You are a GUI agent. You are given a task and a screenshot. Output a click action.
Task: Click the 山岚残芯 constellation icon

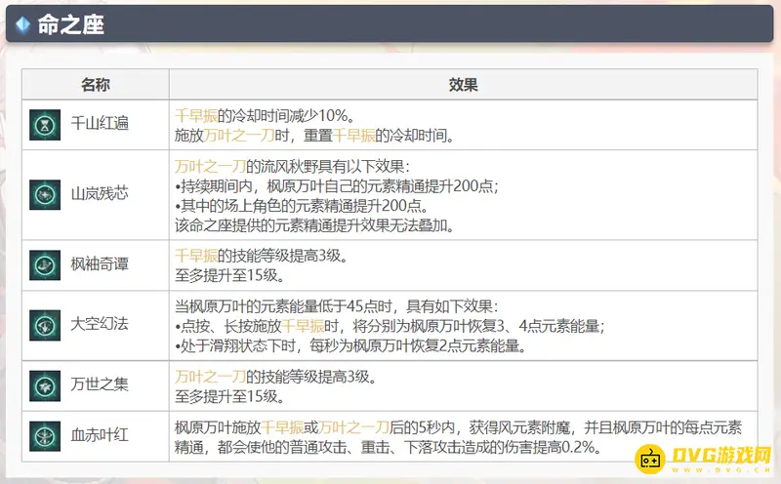[45, 194]
